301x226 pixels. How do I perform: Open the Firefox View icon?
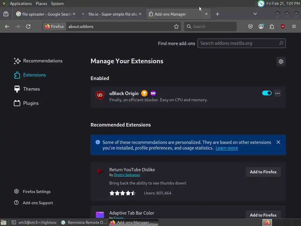tap(6, 14)
